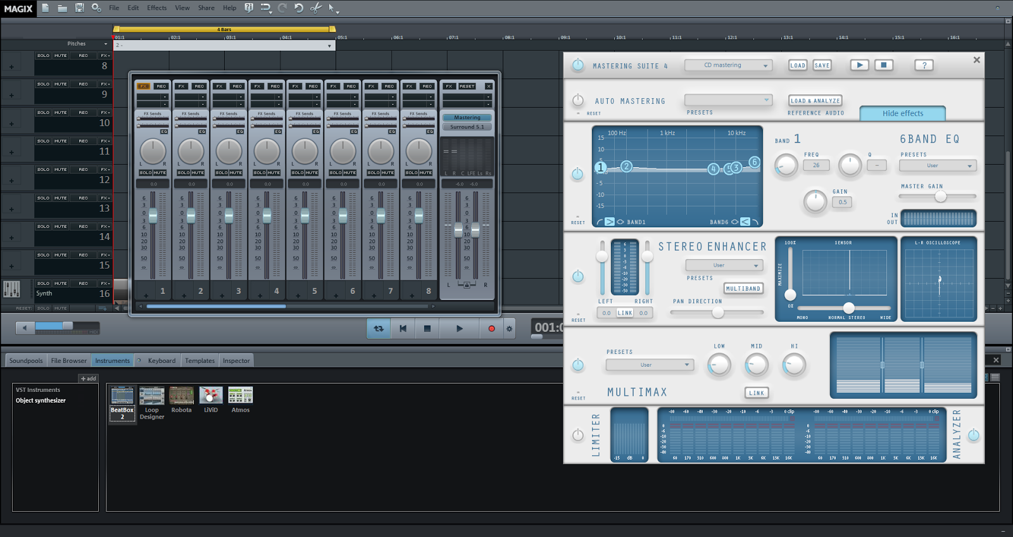Screen dimensions: 1013x537
Task: Toggle Auto Mastering power button
Action: pyautogui.click(x=577, y=100)
